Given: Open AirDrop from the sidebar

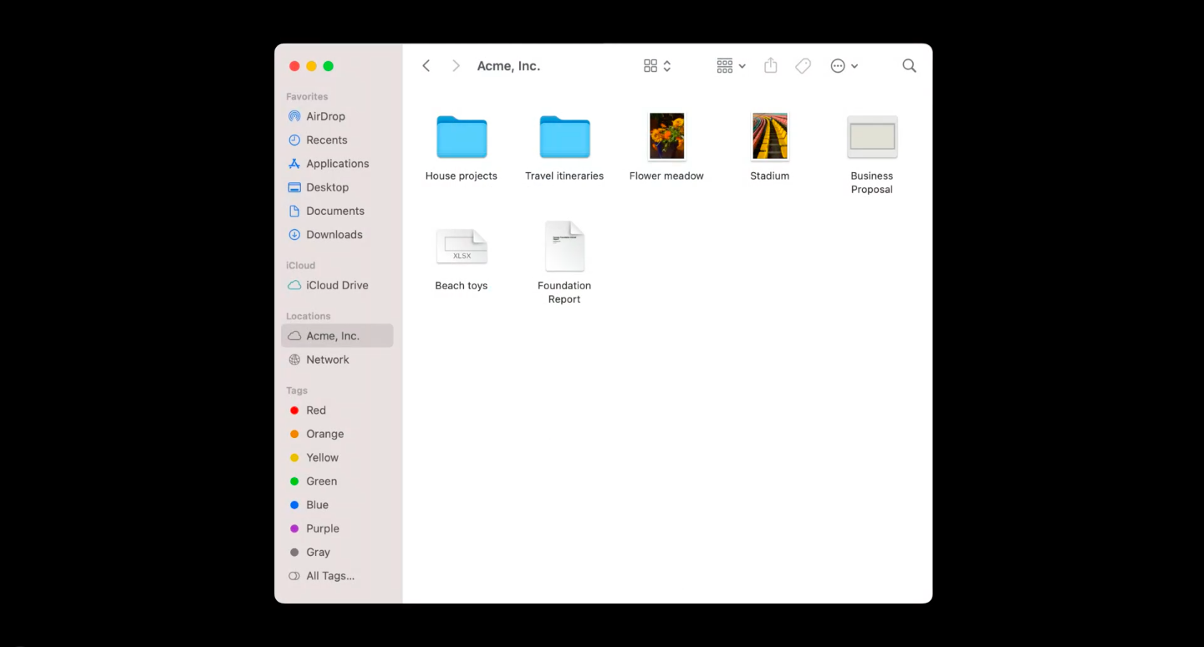Looking at the screenshot, I should coord(325,116).
